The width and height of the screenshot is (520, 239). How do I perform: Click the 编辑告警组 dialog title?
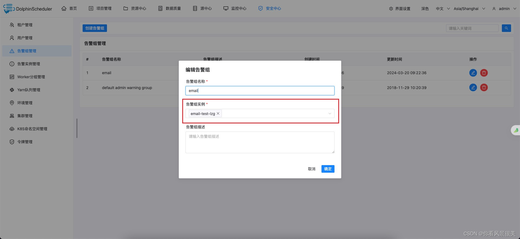pos(197,70)
